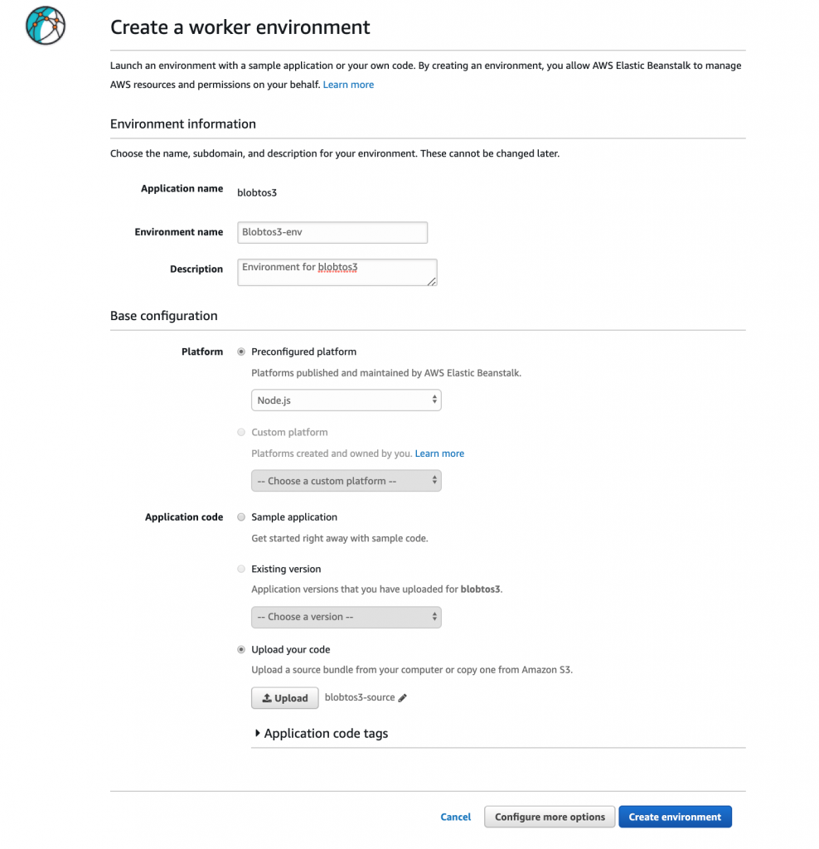Screen dimensions: 819x849
Task: Enable Upload your code option
Action: click(240, 649)
